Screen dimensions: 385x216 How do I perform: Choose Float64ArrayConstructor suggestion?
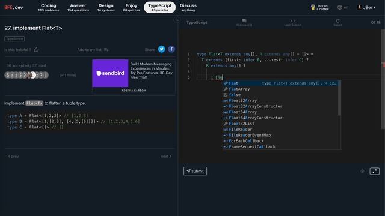280,118
